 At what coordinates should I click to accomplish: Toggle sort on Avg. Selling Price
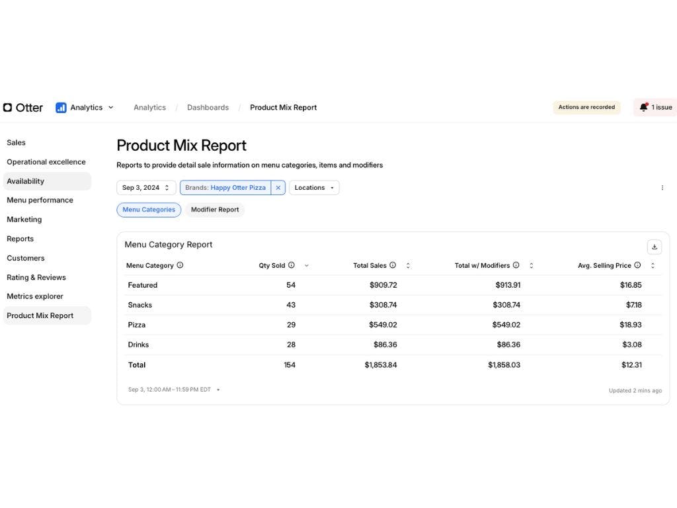[653, 265]
